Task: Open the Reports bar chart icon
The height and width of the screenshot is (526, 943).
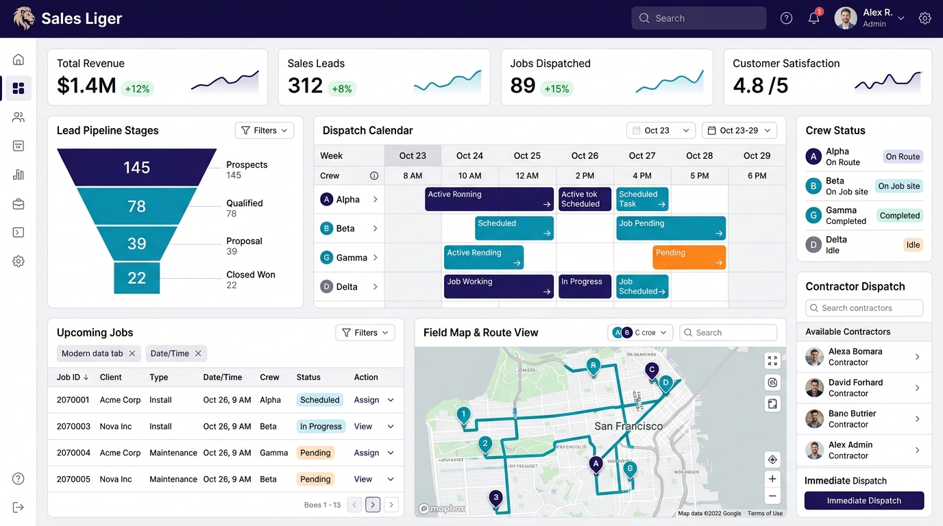Action: click(19, 175)
